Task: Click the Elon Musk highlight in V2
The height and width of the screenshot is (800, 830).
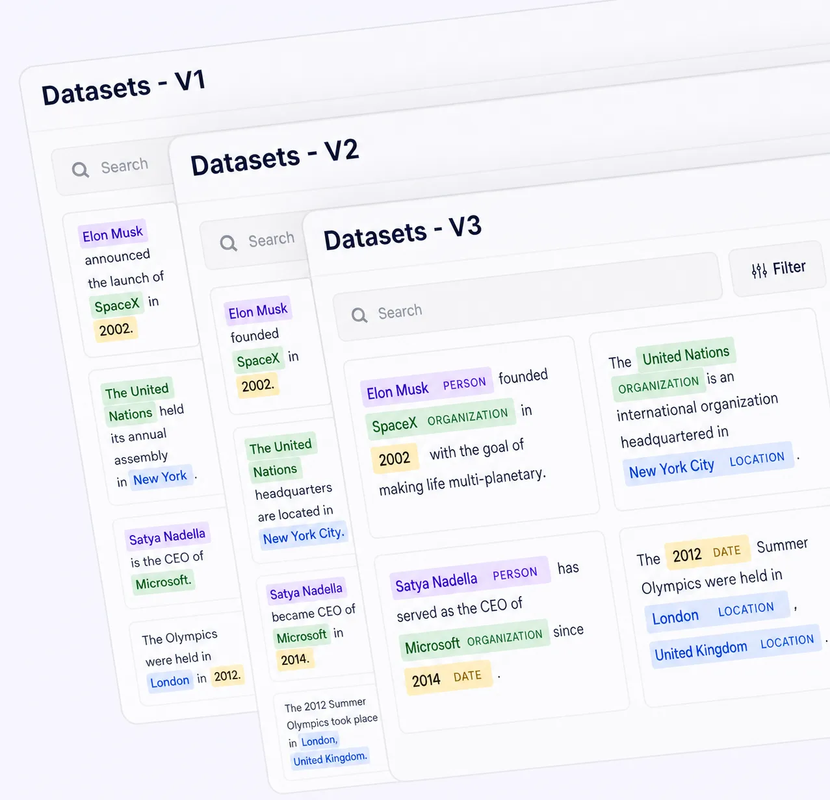Action: 257,311
